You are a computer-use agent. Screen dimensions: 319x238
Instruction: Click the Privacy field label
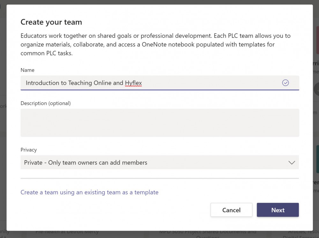[29, 150]
